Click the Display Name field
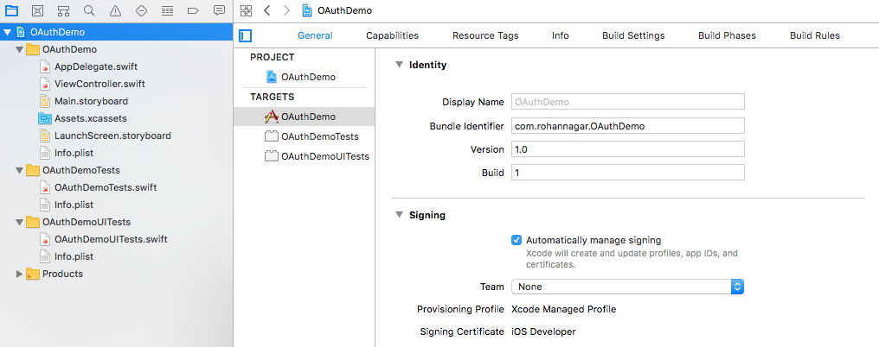The height and width of the screenshot is (347, 879). point(628,102)
